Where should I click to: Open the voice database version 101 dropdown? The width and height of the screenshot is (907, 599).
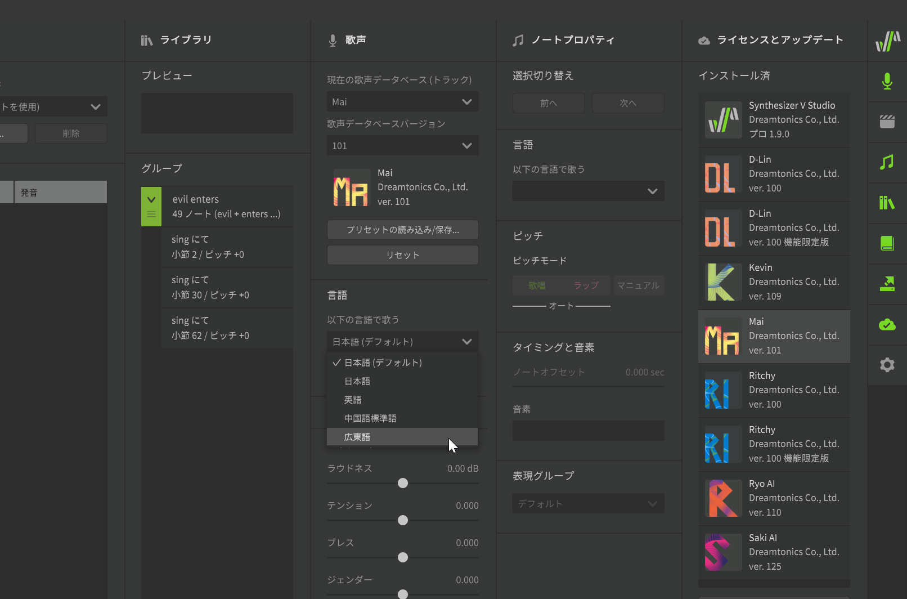pos(403,146)
